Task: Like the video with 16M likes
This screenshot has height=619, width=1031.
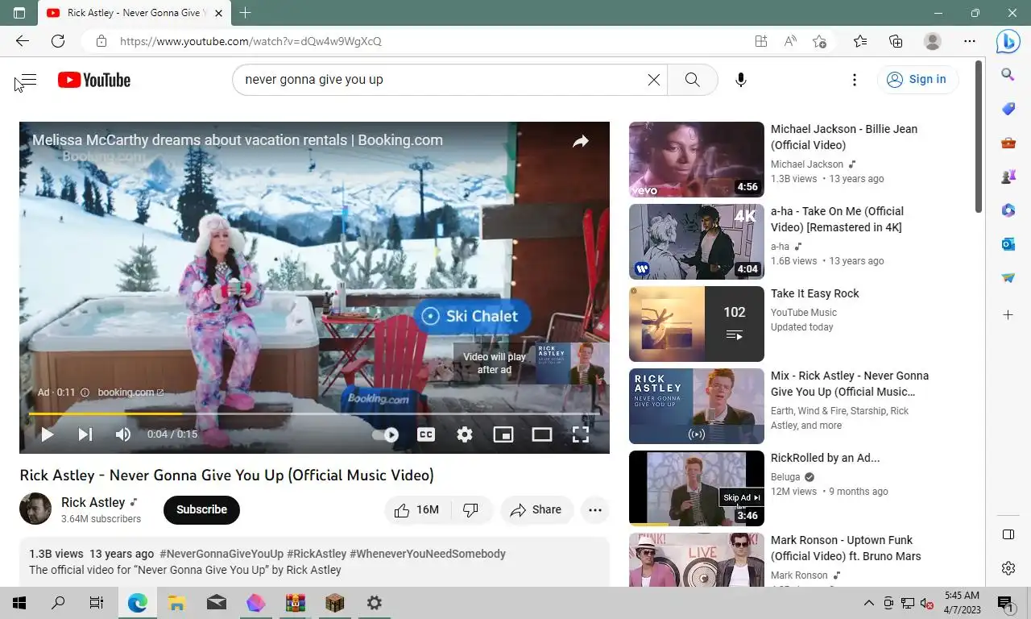Action: point(416,509)
